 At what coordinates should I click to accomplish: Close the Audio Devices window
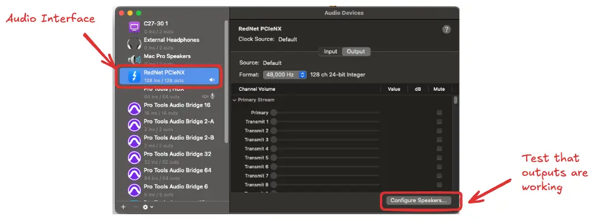(121, 13)
